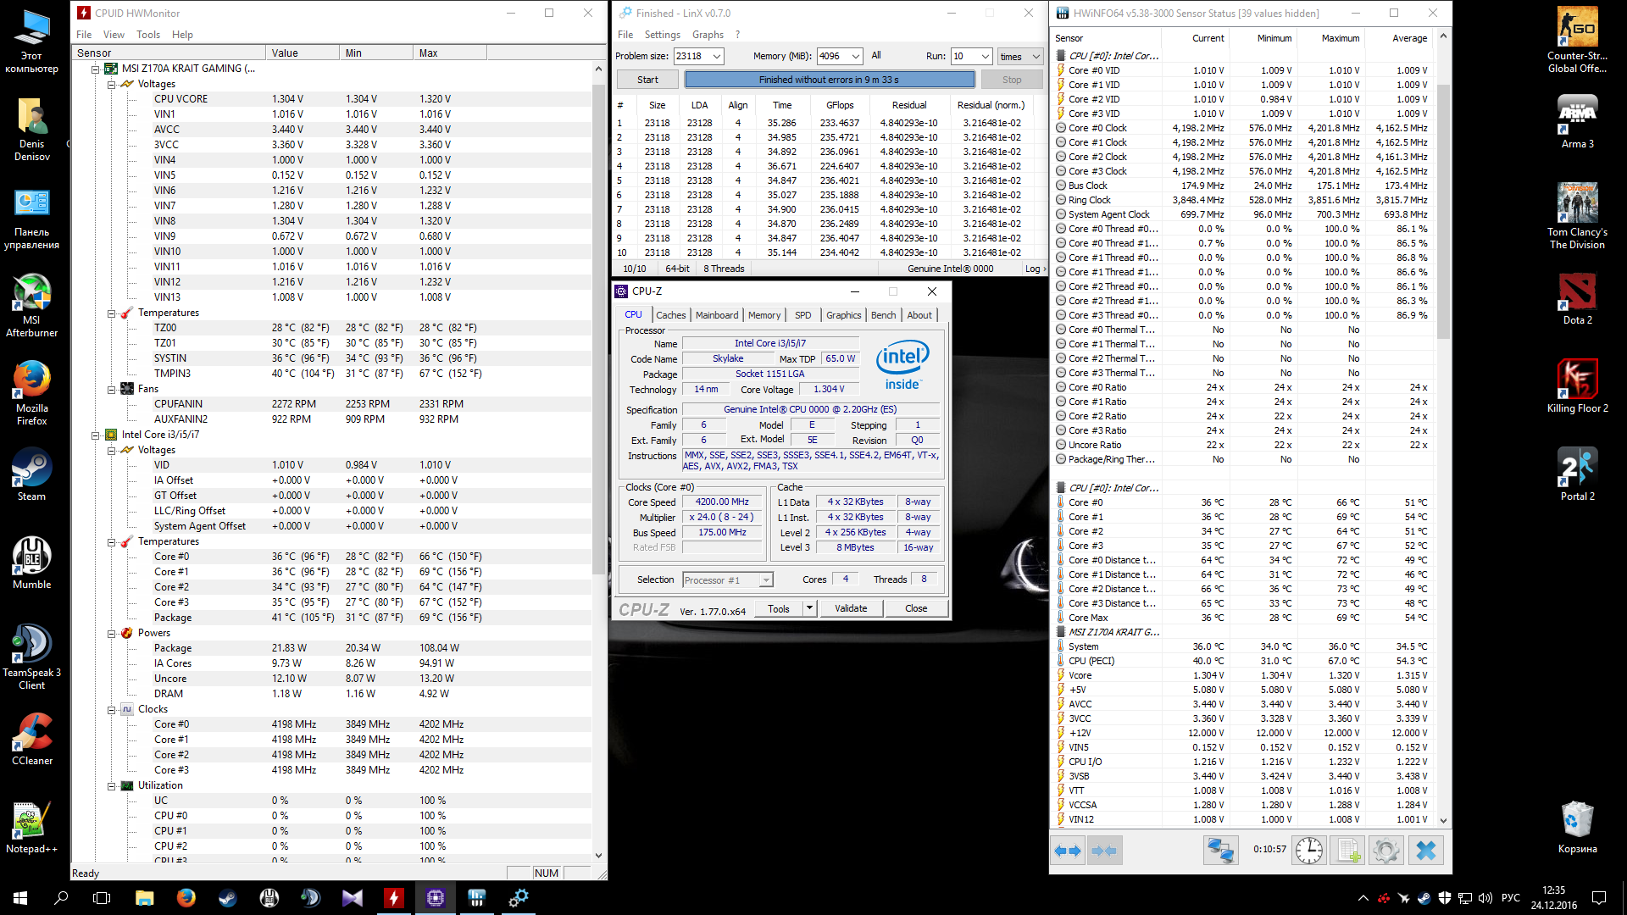Switch to Mainboard tab in CPU-Z

716,315
